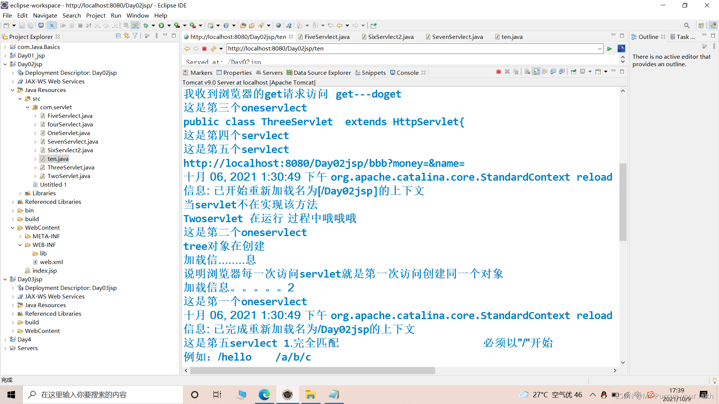Toggle Word Wrap in the console

(x=545, y=72)
